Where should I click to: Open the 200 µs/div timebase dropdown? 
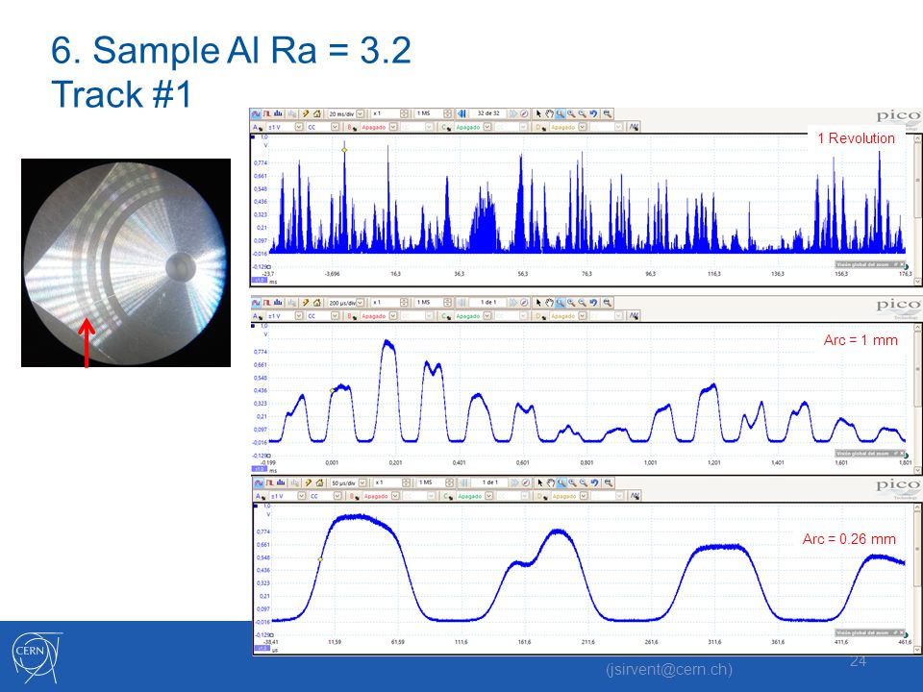click(x=361, y=303)
